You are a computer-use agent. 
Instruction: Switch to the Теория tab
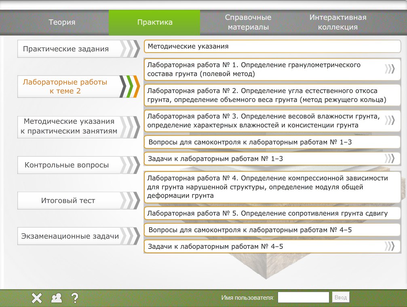point(62,23)
